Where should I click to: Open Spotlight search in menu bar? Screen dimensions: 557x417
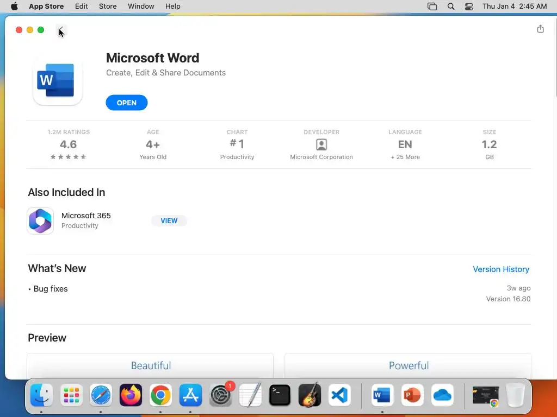[x=451, y=6]
